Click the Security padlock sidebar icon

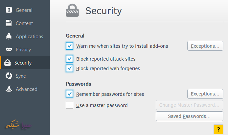click(8, 63)
